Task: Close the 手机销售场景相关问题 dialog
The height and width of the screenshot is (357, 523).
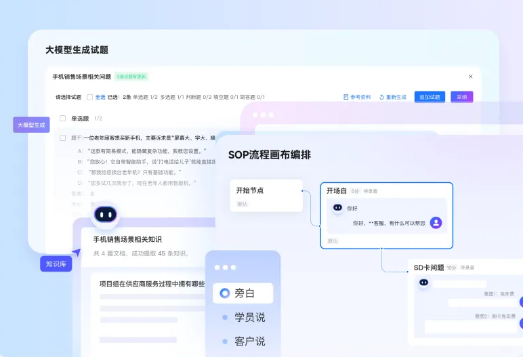Action: (x=471, y=77)
